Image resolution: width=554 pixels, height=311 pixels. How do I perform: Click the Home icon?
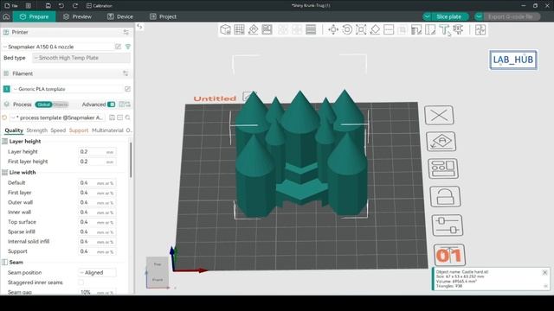(x=6, y=16)
